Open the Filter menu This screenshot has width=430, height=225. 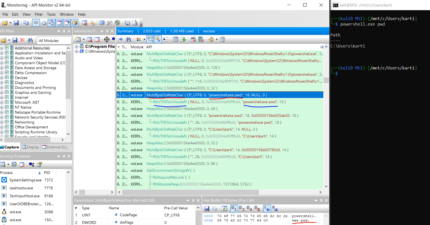tap(38, 14)
